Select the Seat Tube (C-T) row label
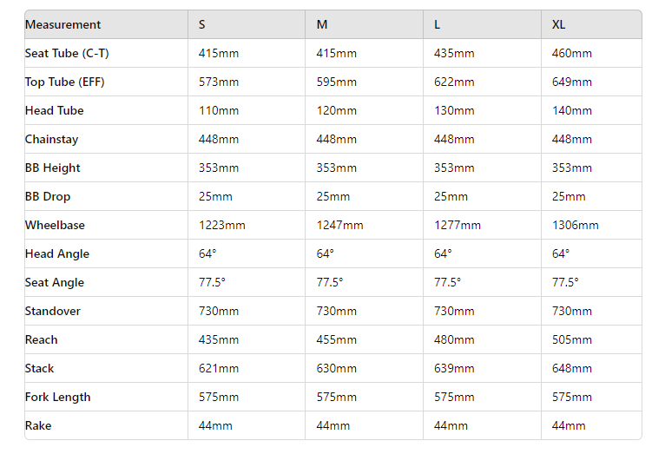 point(67,53)
